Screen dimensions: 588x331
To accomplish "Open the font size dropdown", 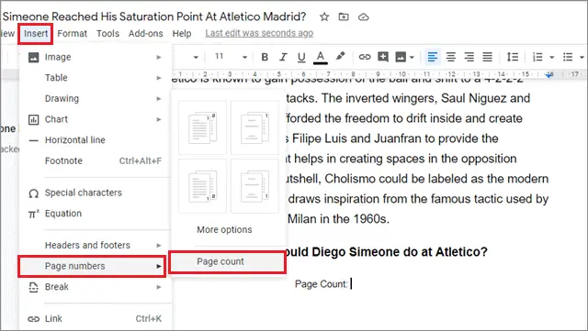I will point(245,57).
